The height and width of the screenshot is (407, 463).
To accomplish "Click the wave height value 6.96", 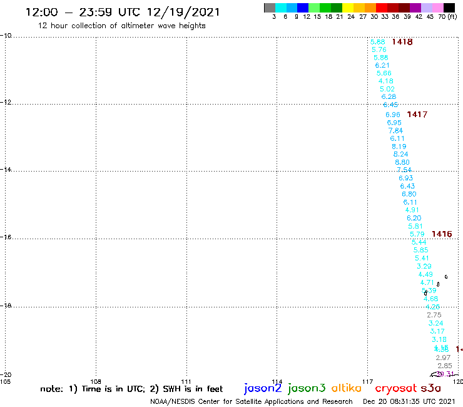I will tap(393, 115).
